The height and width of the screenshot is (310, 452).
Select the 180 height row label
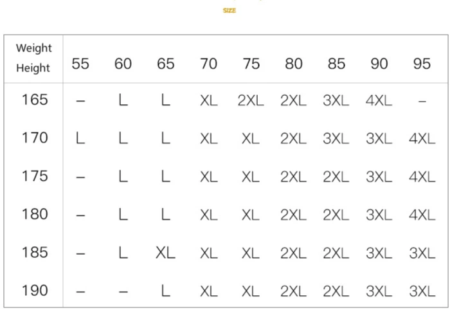tap(35, 214)
